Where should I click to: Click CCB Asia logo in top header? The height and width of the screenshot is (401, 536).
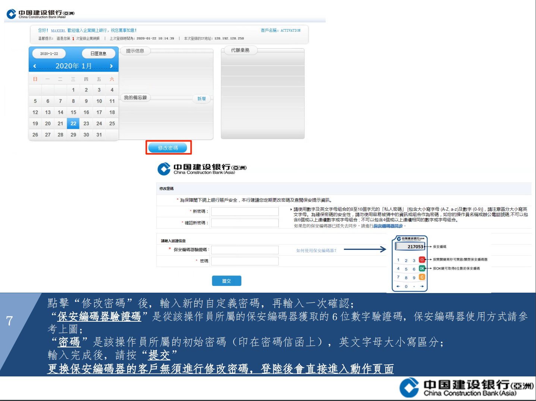coord(41,14)
